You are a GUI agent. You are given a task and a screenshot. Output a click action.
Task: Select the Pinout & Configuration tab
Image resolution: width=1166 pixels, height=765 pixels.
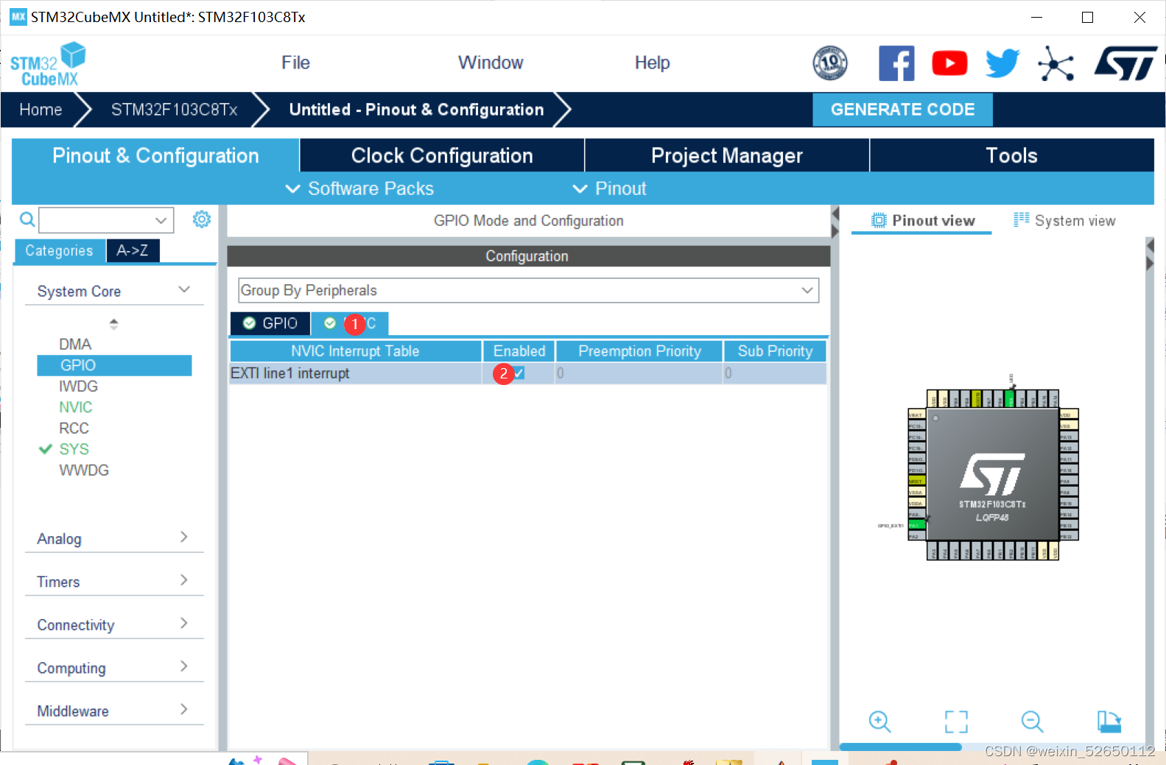[155, 155]
